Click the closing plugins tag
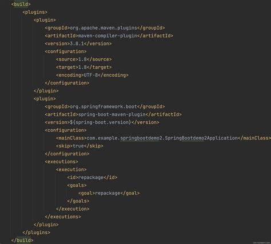Image resolution: width=271 pixels, height=244 pixels. (36, 233)
